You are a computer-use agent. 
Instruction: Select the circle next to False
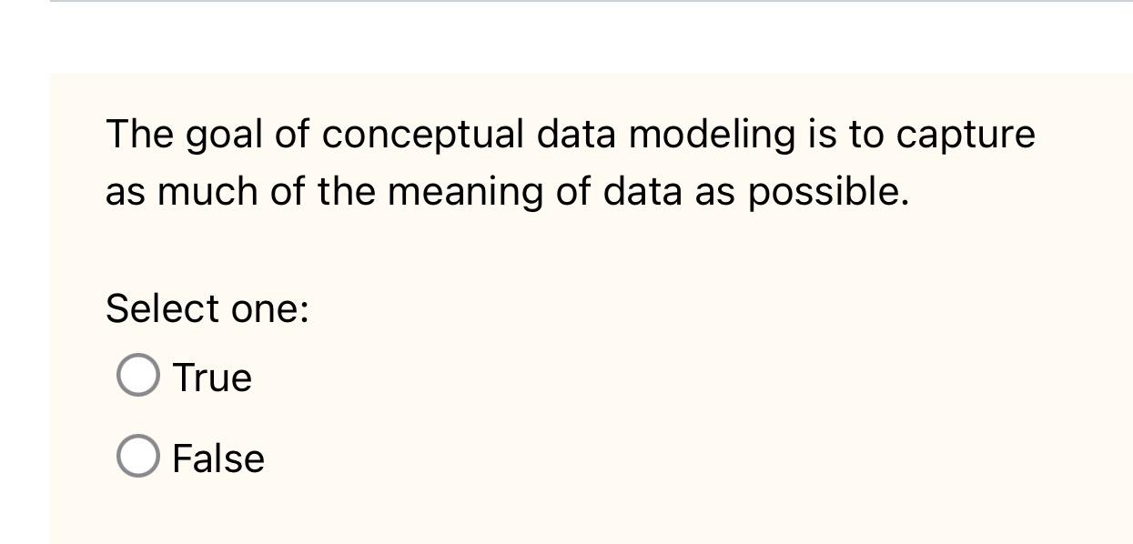(137, 455)
